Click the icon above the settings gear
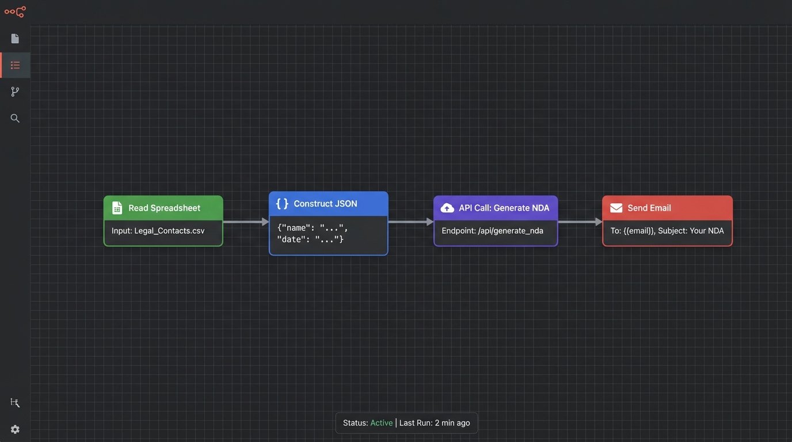792x442 pixels. click(x=15, y=403)
